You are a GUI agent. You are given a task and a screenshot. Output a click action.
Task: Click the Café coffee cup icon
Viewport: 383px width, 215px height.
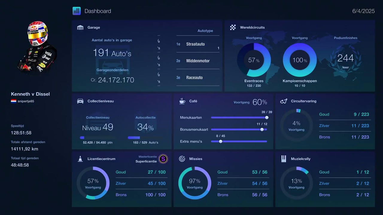tap(182, 101)
